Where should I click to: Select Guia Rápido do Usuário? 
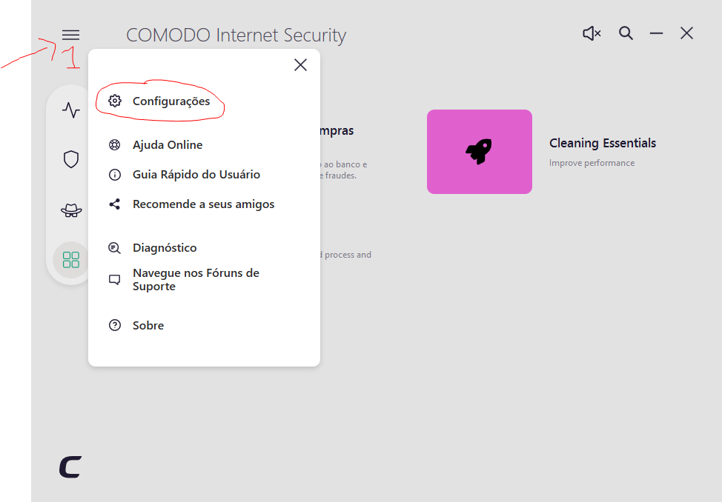coord(196,175)
